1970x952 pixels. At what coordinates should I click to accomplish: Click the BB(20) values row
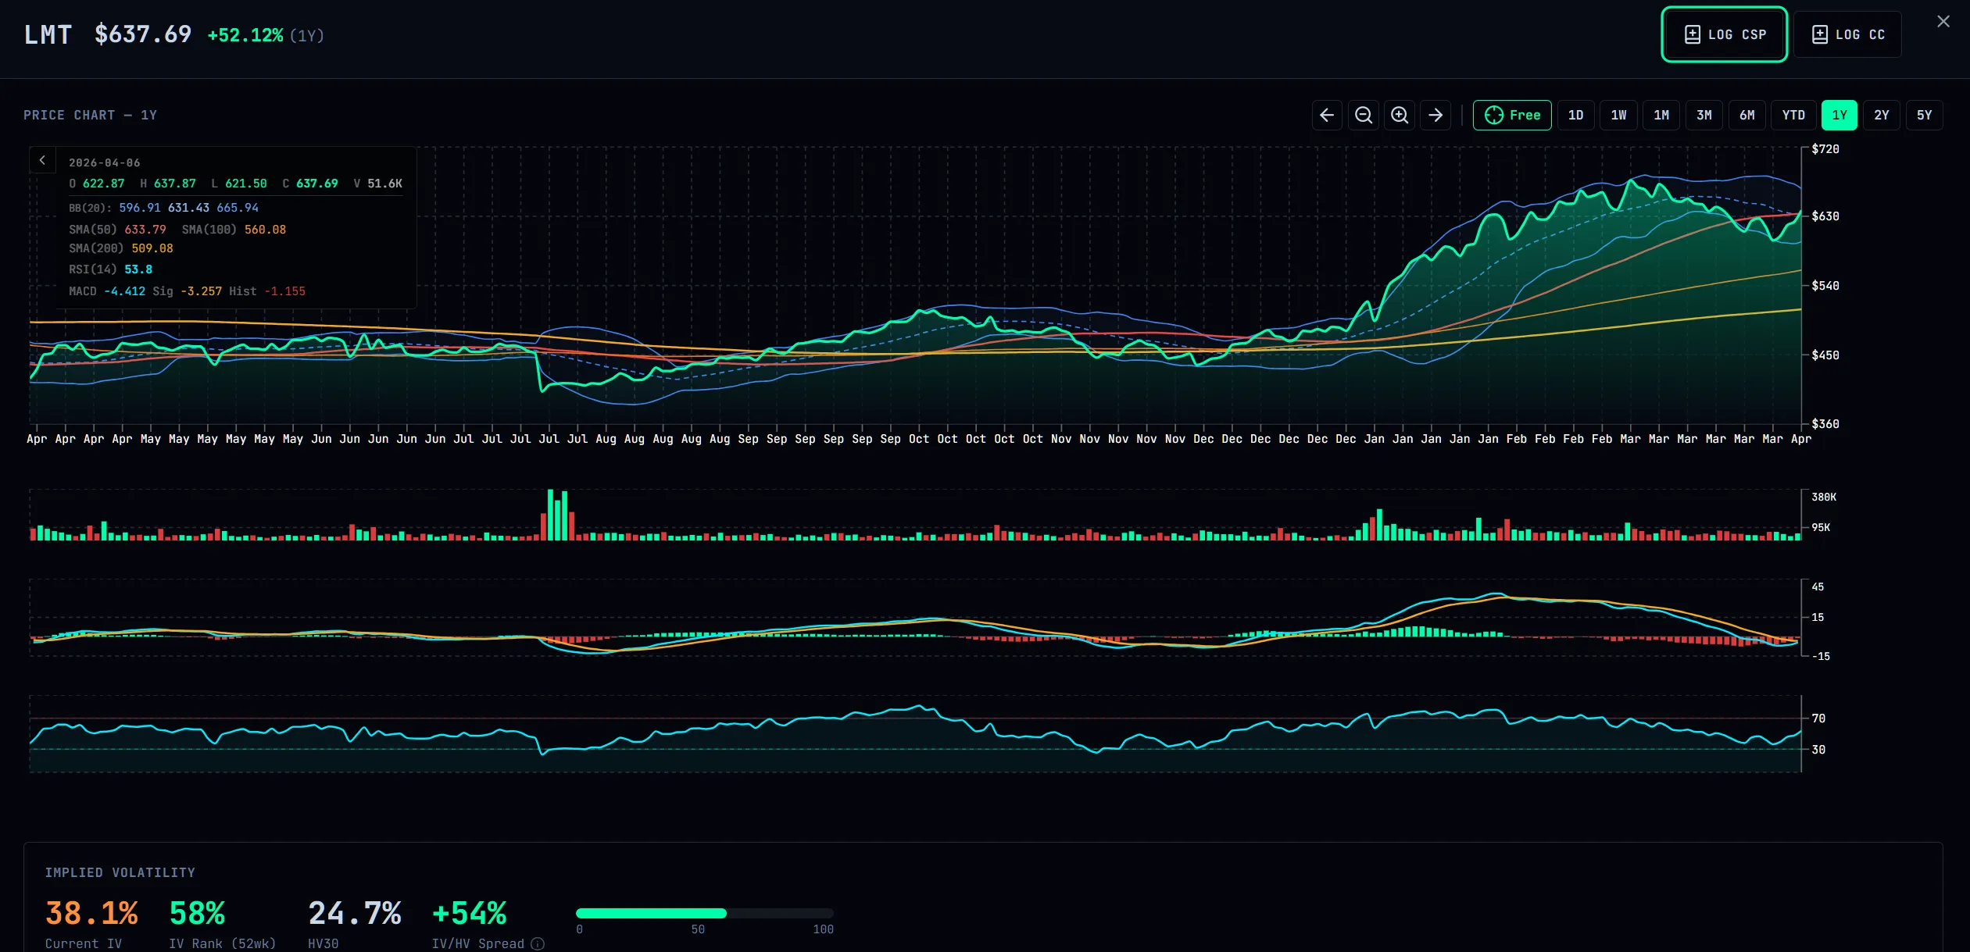163,208
